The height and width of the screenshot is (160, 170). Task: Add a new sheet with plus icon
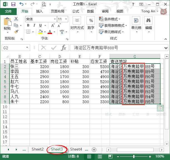point(94,149)
